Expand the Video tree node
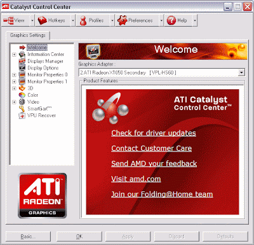 tap(14, 102)
